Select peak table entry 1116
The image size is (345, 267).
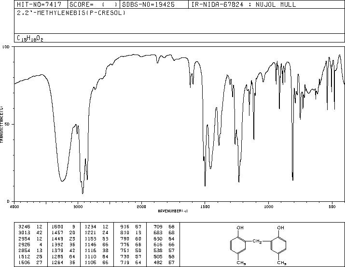(90, 251)
